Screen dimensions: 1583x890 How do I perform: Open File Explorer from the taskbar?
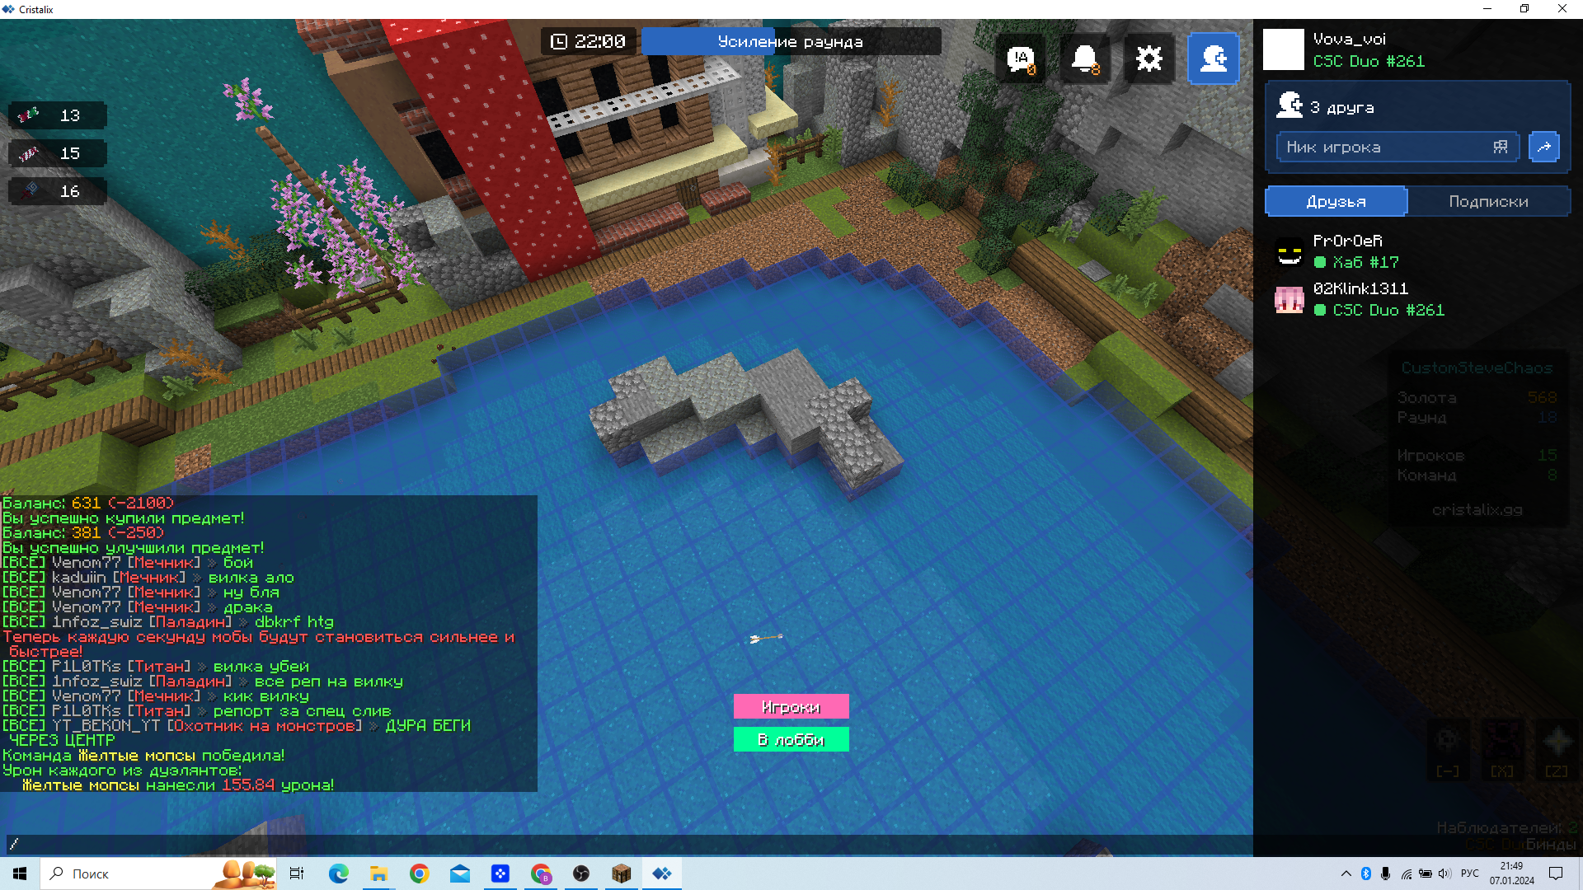(378, 874)
